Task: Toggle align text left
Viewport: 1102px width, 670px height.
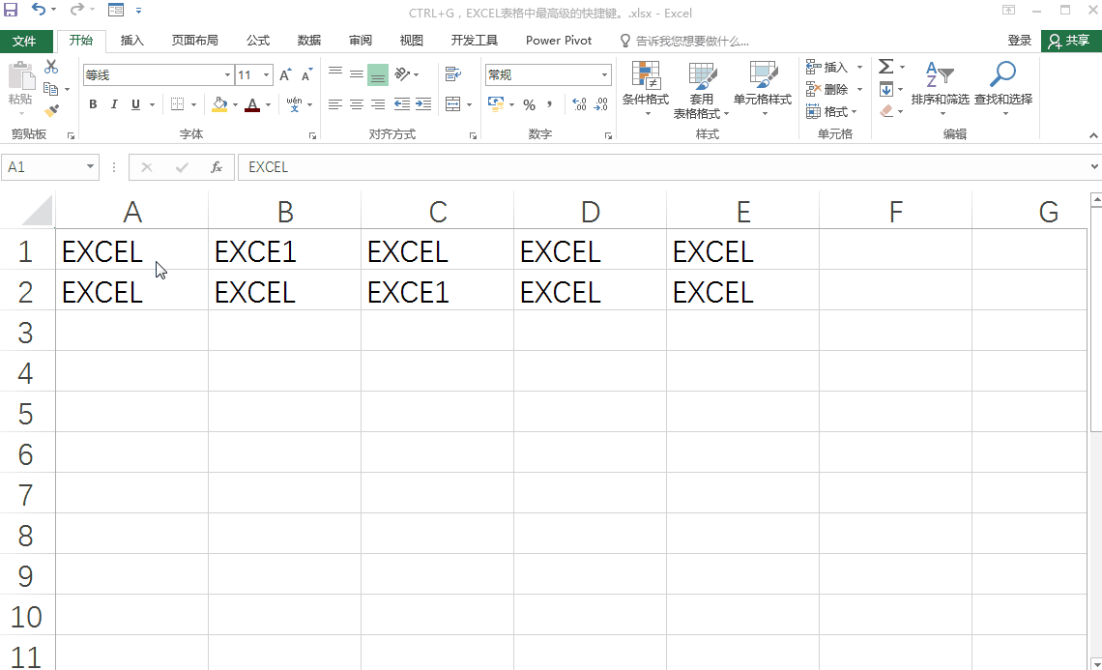Action: tap(335, 104)
